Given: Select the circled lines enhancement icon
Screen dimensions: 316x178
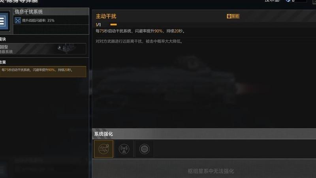Looking at the screenshot, I should click(x=144, y=149).
